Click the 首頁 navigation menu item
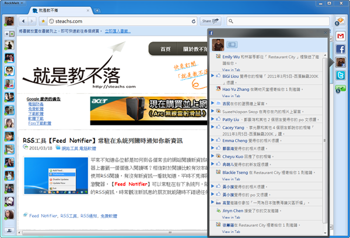Screen dimensions: 350x238 point(166,49)
